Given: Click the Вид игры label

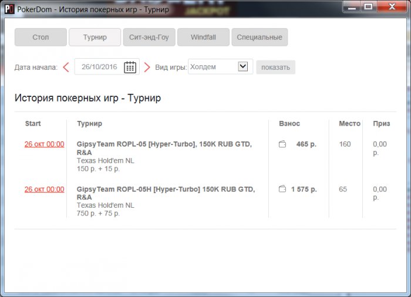Looking at the screenshot, I should pyautogui.click(x=171, y=67).
